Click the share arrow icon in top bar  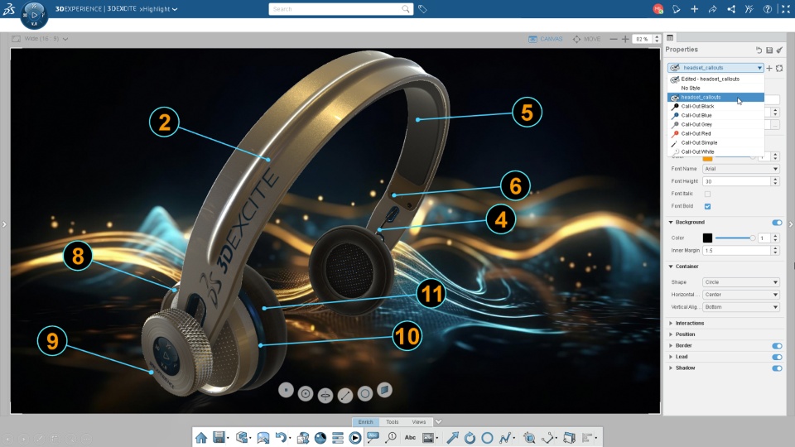tap(712, 9)
